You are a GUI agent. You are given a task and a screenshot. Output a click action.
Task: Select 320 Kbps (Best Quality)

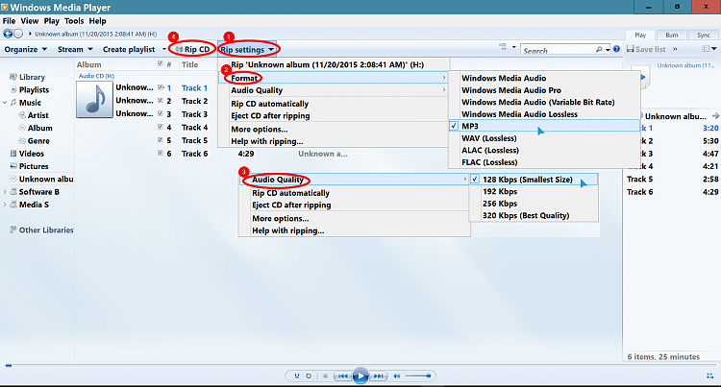pyautogui.click(x=534, y=215)
